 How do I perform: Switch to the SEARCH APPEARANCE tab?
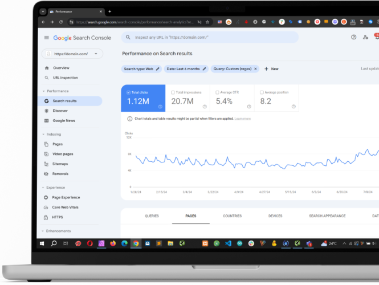click(x=327, y=216)
